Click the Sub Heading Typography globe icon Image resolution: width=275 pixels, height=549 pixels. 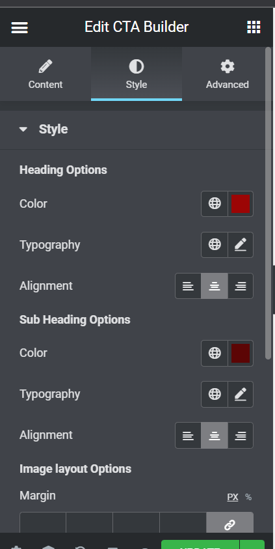click(215, 394)
